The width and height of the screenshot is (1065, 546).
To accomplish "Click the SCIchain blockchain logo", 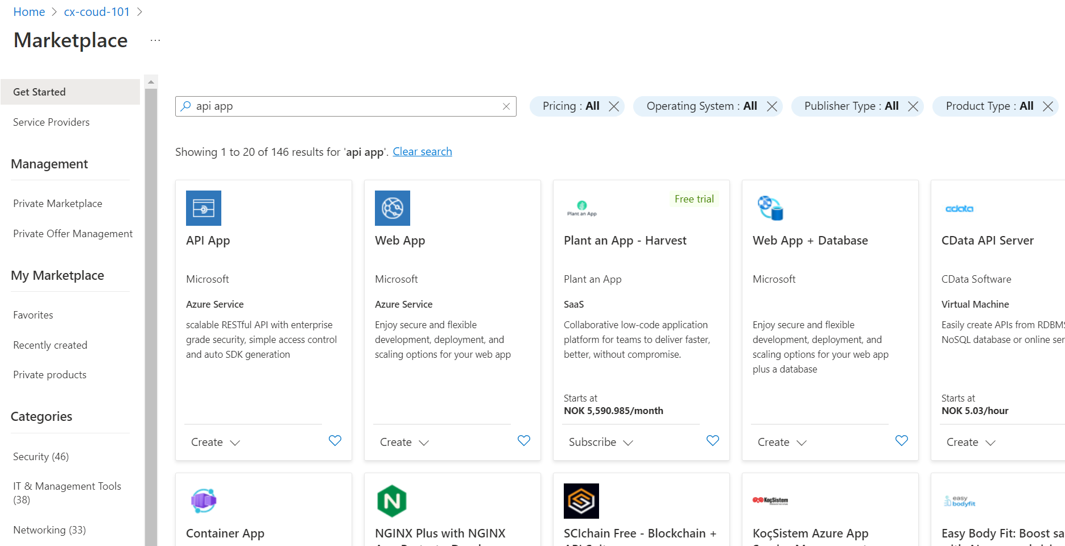I will tap(581, 501).
